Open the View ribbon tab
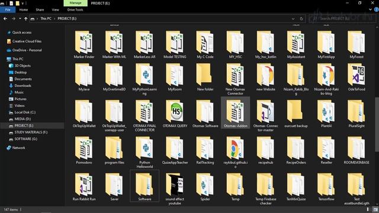Viewport: 379px width, 213px height. (x=55, y=9)
